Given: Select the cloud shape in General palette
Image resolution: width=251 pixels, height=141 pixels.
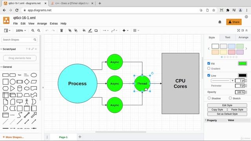Looking at the screenshot, I should (x=27, y=89).
